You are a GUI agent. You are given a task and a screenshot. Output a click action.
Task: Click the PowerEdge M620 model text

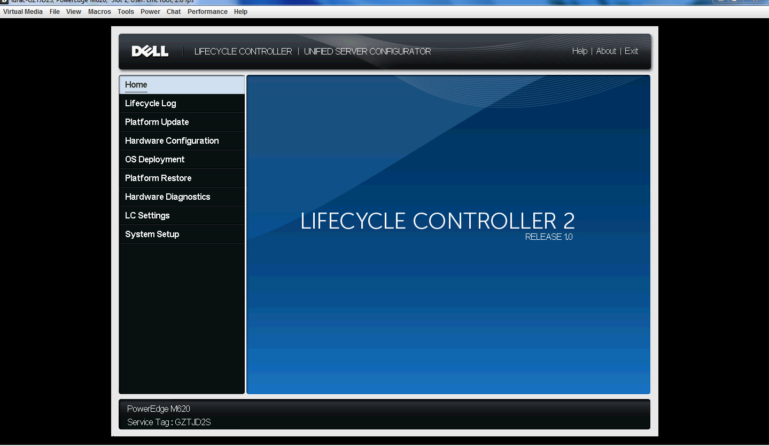click(159, 409)
